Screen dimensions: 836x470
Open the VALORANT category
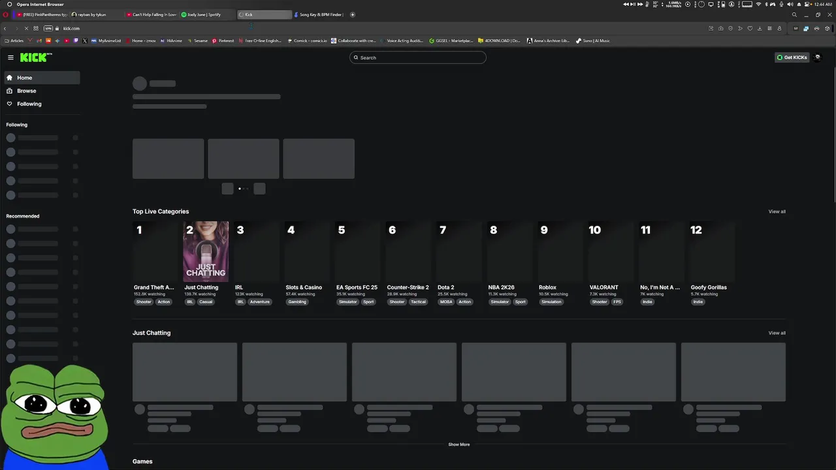(603, 287)
